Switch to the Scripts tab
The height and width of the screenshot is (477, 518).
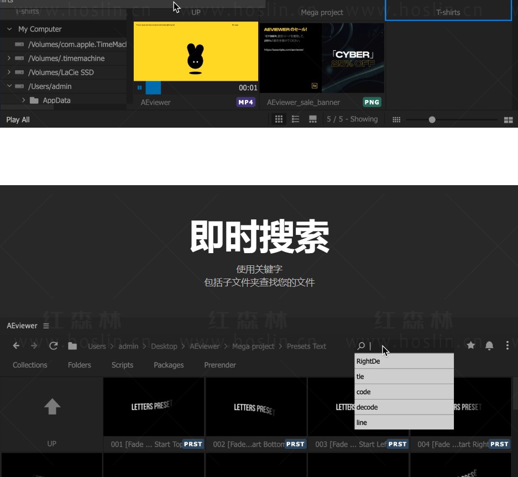pyautogui.click(x=122, y=365)
